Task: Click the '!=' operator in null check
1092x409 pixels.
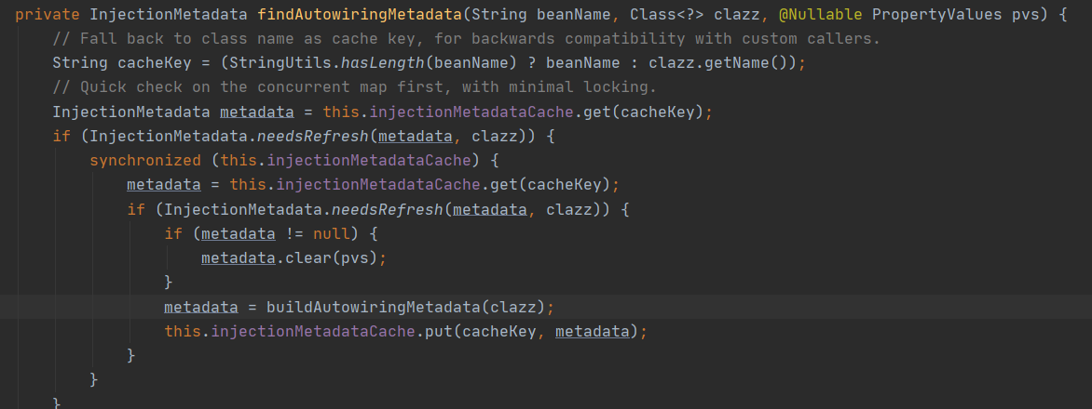Action: click(x=293, y=233)
